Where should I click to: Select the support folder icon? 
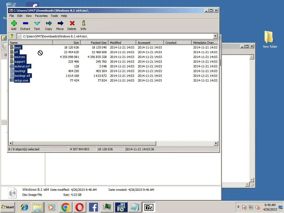pyautogui.click(x=12, y=61)
